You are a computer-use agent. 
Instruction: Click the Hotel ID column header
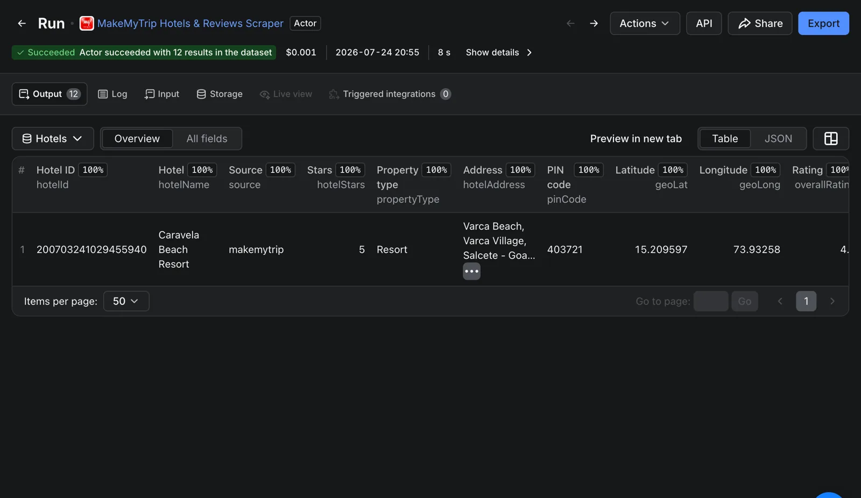tap(56, 170)
